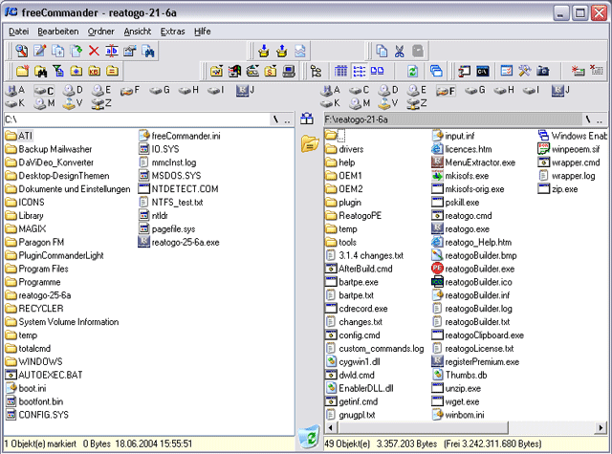
Task: Open the favorites folder dropdown icon
Action: pos(217,72)
